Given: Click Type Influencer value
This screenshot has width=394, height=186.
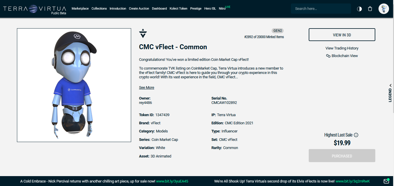Looking at the screenshot, I should pos(230,131).
